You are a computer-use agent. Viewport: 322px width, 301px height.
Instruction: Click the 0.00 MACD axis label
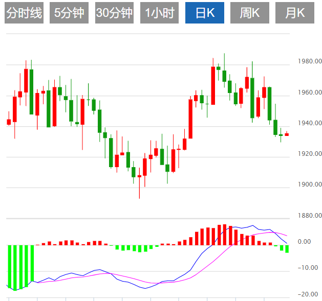tap(304, 242)
